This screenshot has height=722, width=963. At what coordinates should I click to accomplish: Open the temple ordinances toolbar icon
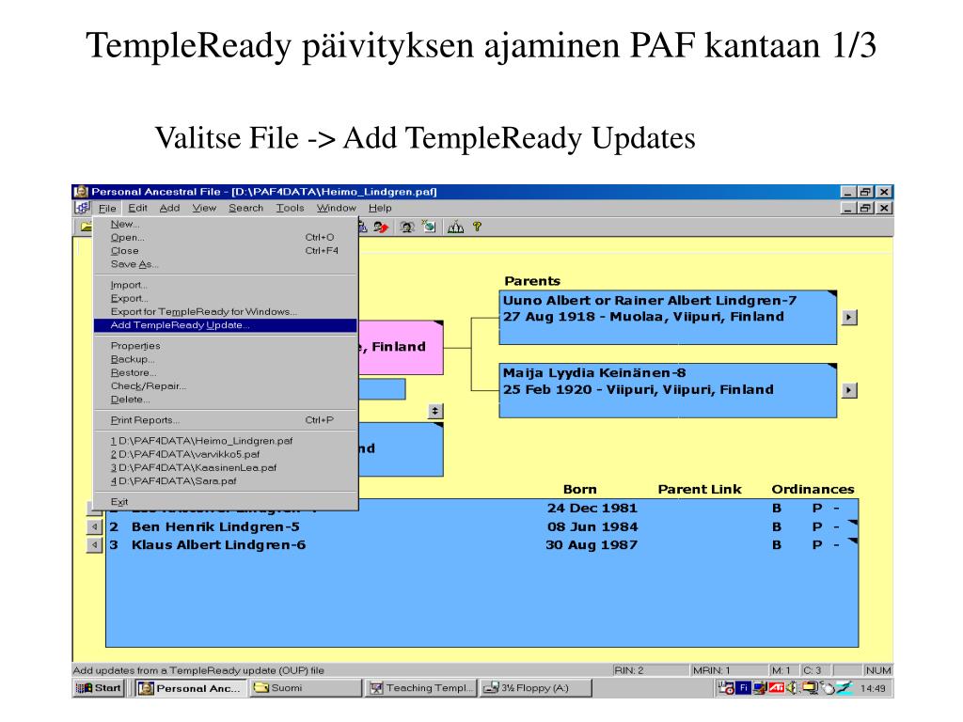coord(456,228)
